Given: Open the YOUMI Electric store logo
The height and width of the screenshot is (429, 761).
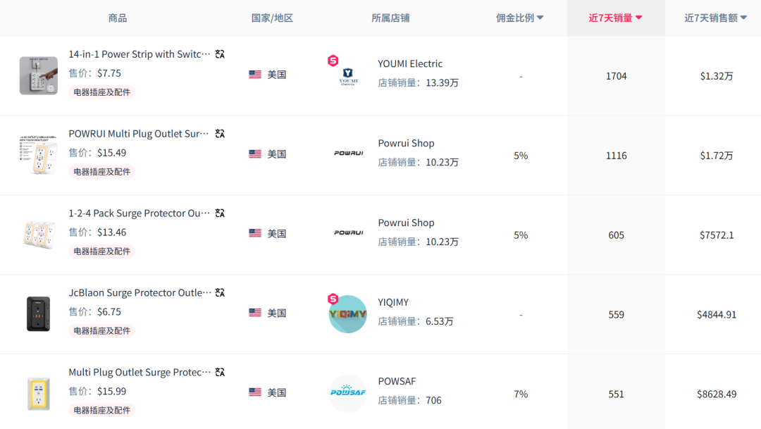Looking at the screenshot, I should click(348, 76).
